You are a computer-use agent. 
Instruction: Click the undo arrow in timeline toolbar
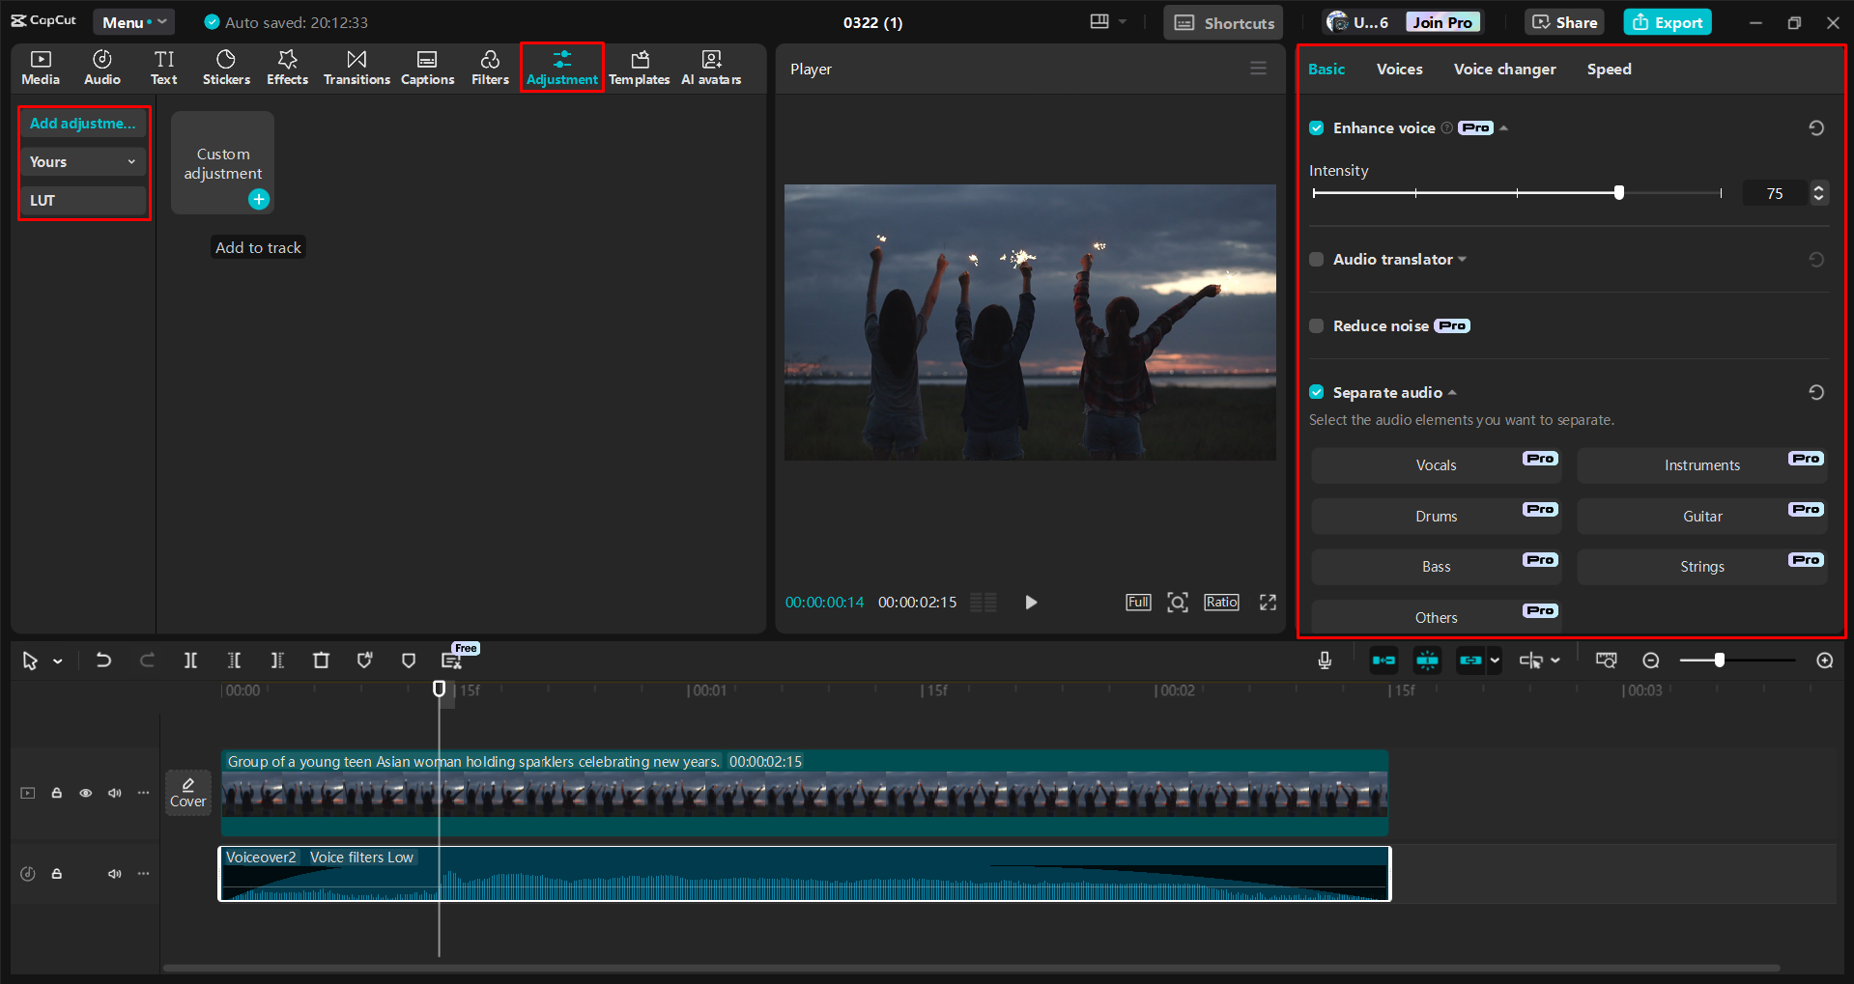[x=103, y=661]
